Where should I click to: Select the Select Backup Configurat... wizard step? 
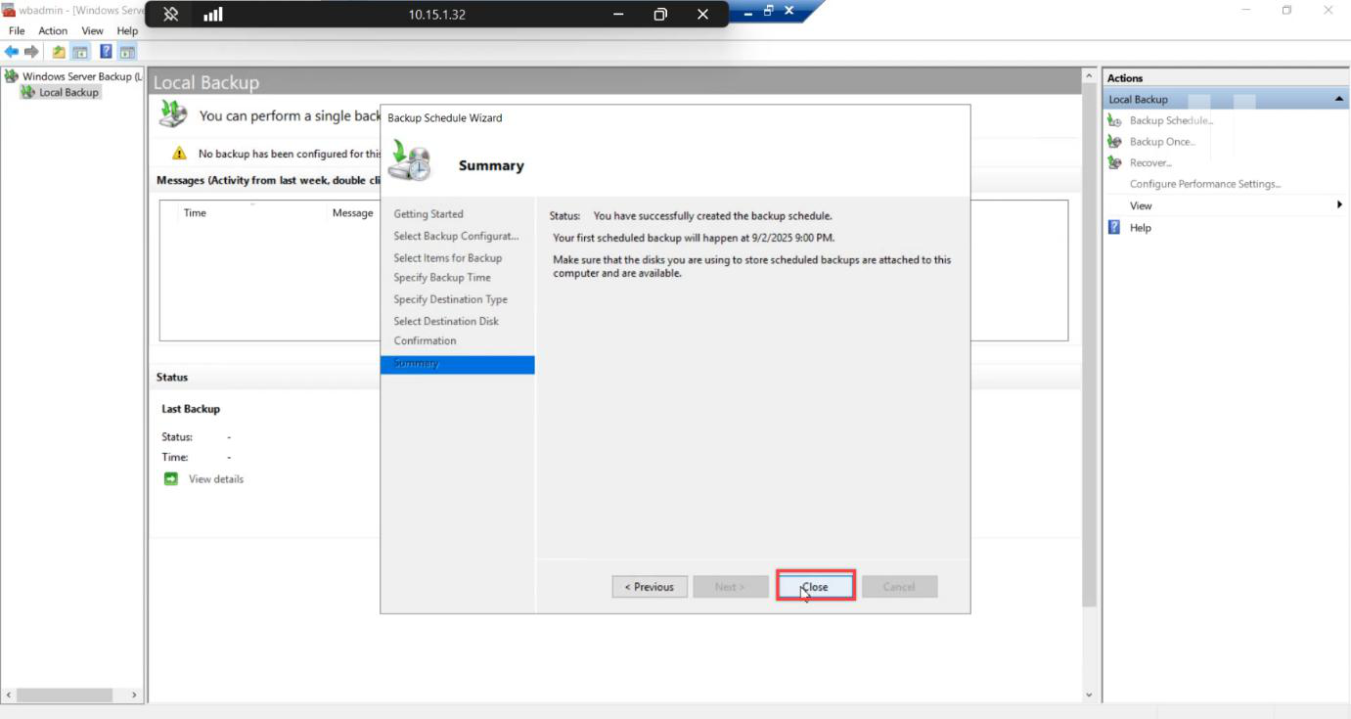pyautogui.click(x=456, y=236)
